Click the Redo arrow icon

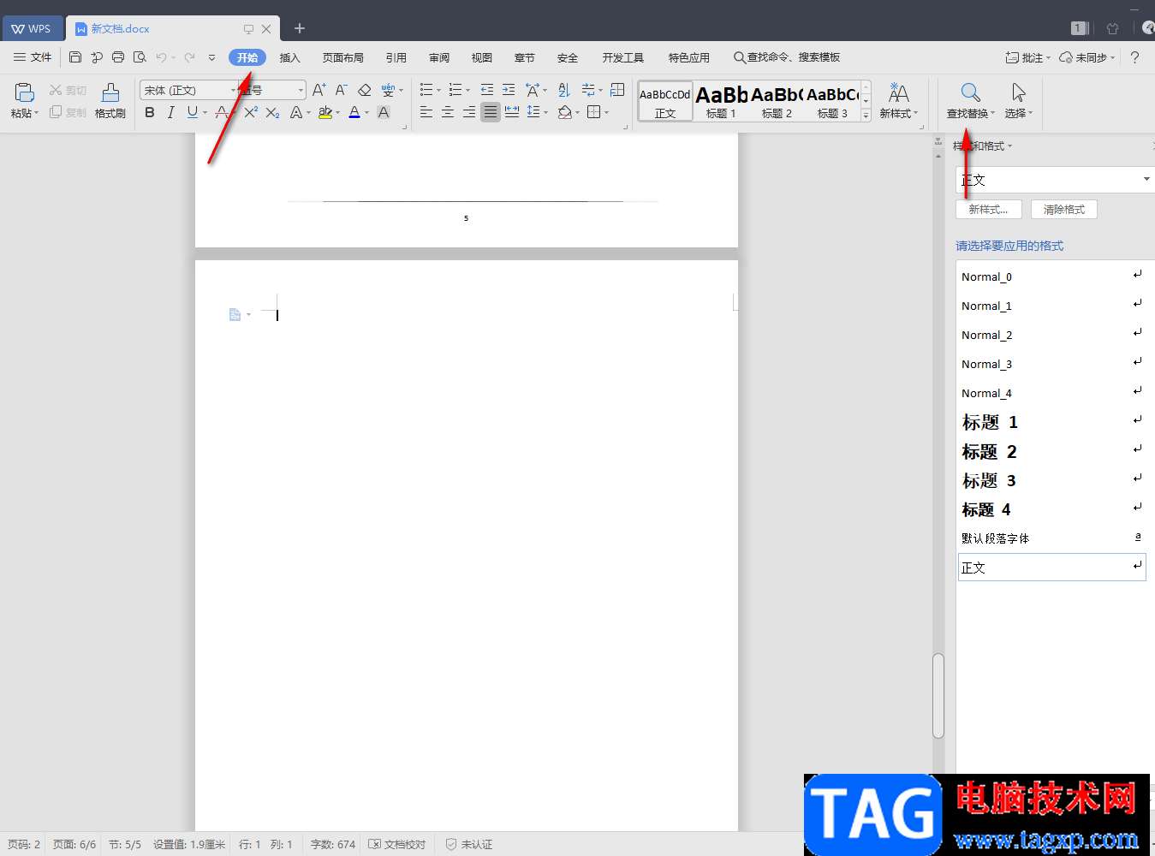pos(190,57)
